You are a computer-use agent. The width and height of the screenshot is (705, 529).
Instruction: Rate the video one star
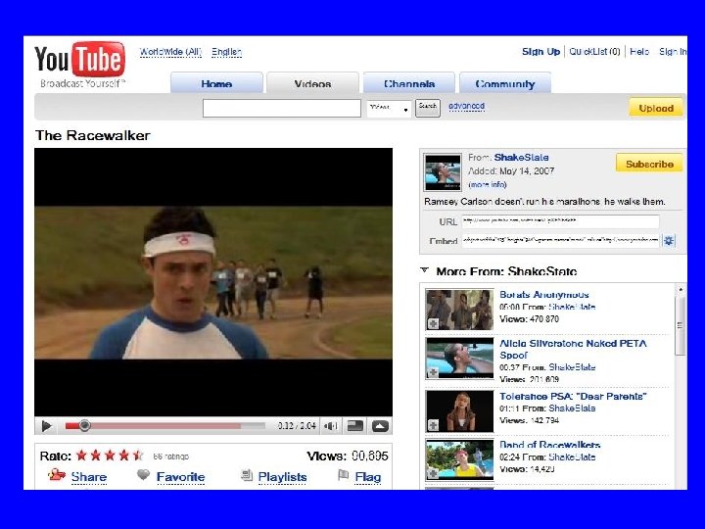(81, 456)
